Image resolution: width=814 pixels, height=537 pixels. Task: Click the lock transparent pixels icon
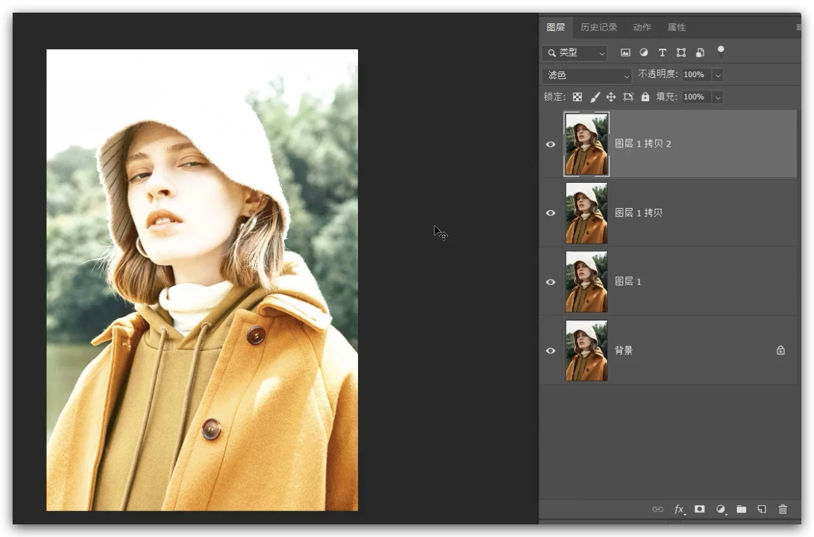577,97
